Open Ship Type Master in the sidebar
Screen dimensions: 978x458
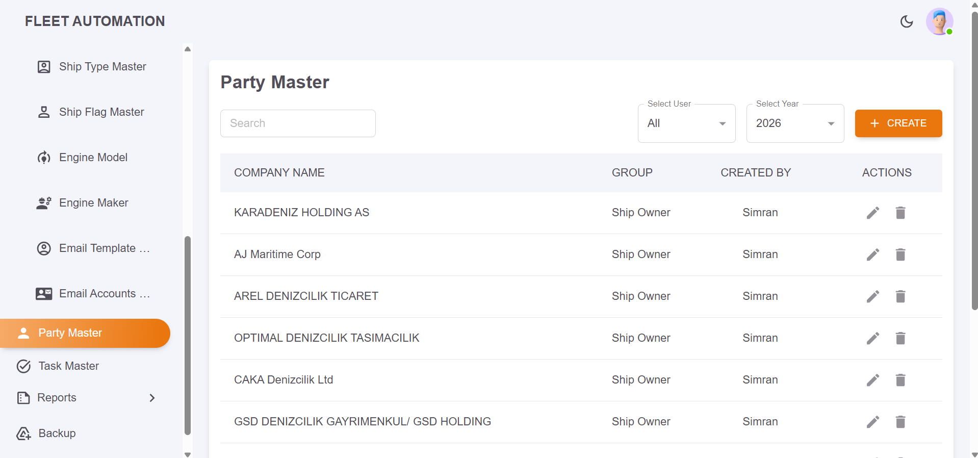point(102,67)
